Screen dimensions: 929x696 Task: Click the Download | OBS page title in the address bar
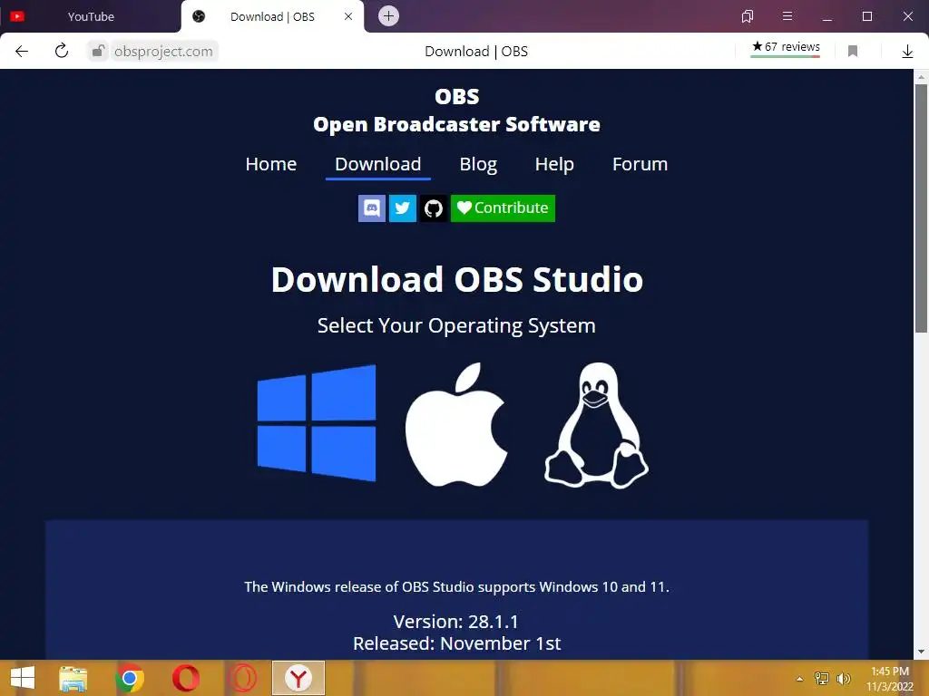point(476,52)
